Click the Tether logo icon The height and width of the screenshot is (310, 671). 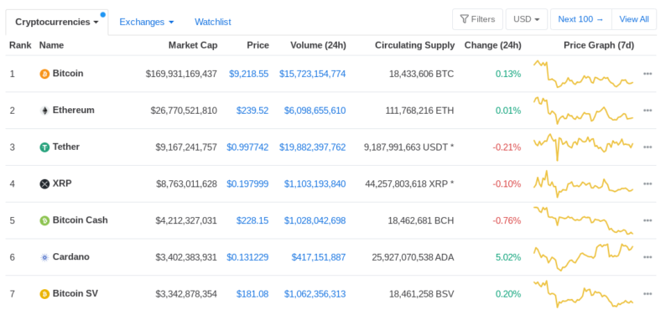coord(44,147)
